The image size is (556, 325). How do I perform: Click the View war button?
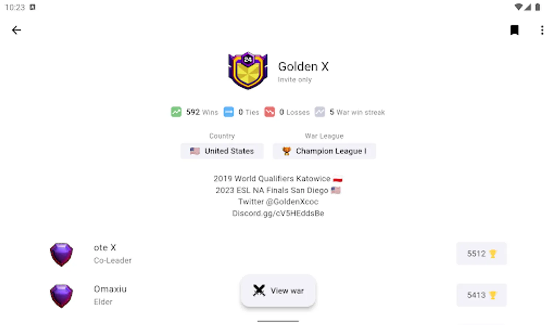pos(278,291)
